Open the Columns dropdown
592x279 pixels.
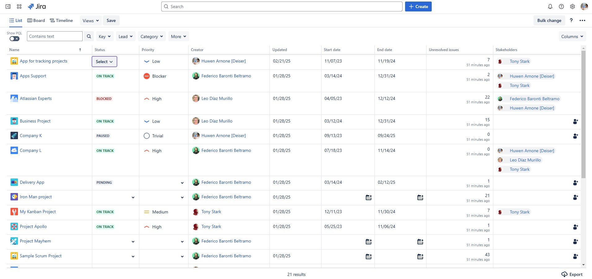point(572,36)
